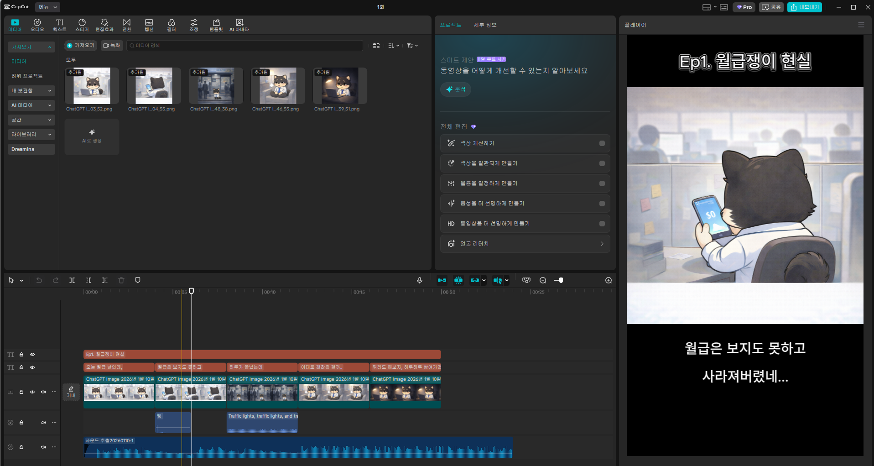Switch media list to grid view
The image size is (874, 466).
click(x=376, y=46)
